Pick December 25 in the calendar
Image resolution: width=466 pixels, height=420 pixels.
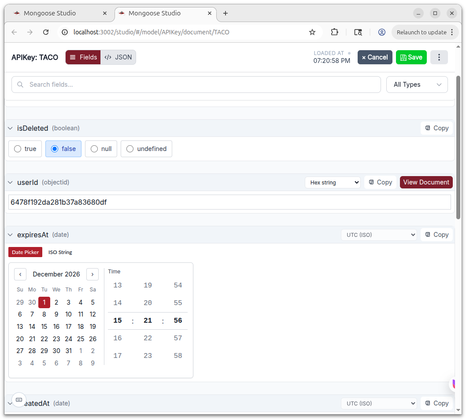pos(81,339)
